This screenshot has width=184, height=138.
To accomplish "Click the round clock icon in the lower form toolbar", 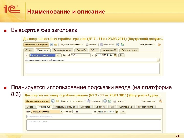I will coord(105,101).
